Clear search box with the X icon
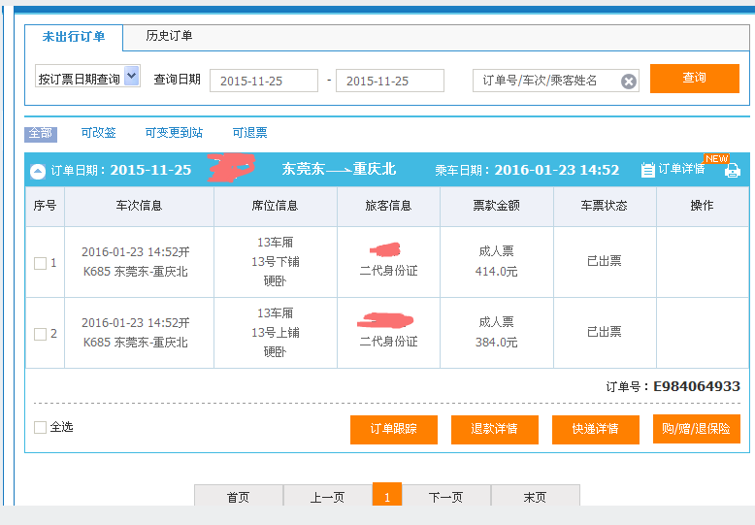 pyautogui.click(x=629, y=82)
